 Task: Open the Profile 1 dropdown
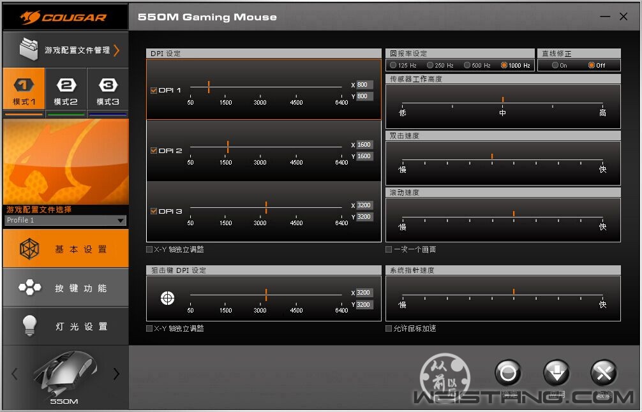pos(66,220)
